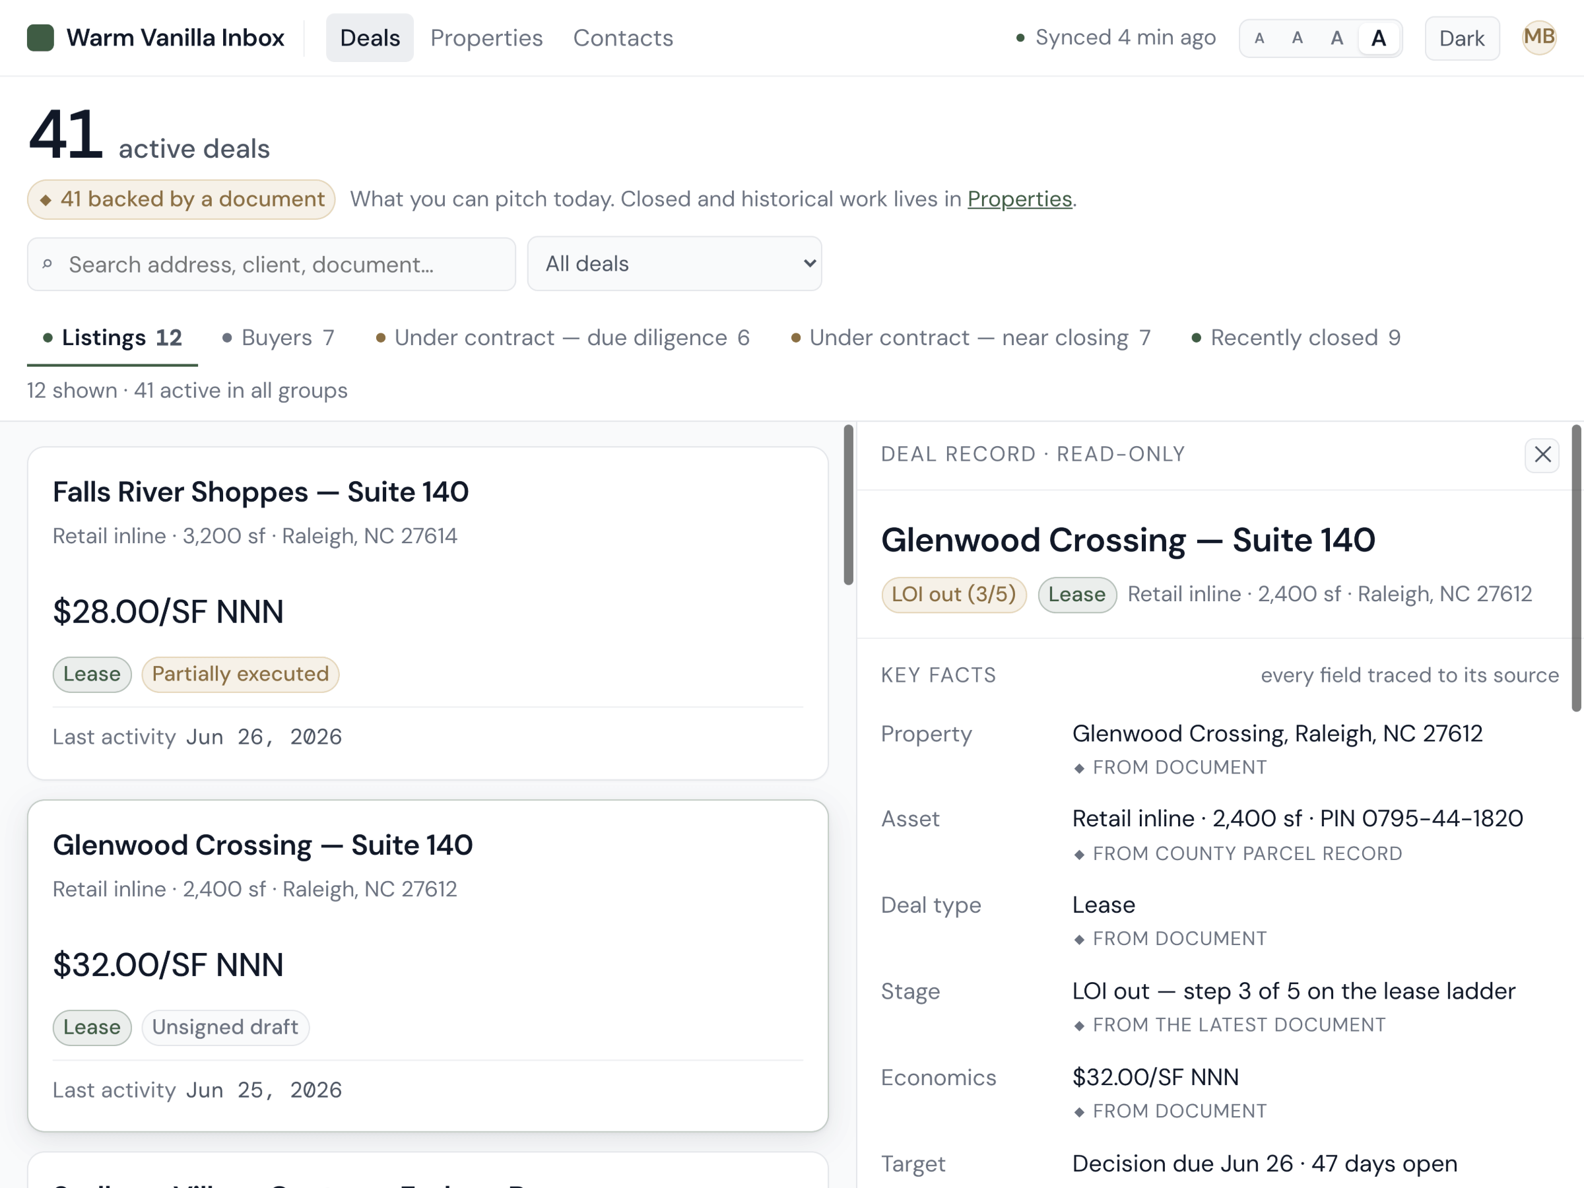Click $32.00/SF NNN on Glenwood Crossing card
This screenshot has width=1584, height=1188.
(x=168, y=966)
